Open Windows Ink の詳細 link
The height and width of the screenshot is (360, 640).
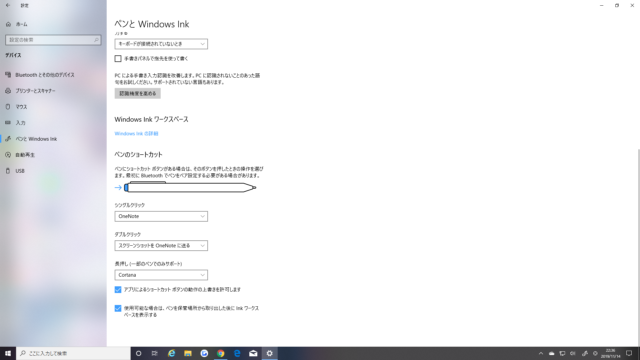[136, 134]
